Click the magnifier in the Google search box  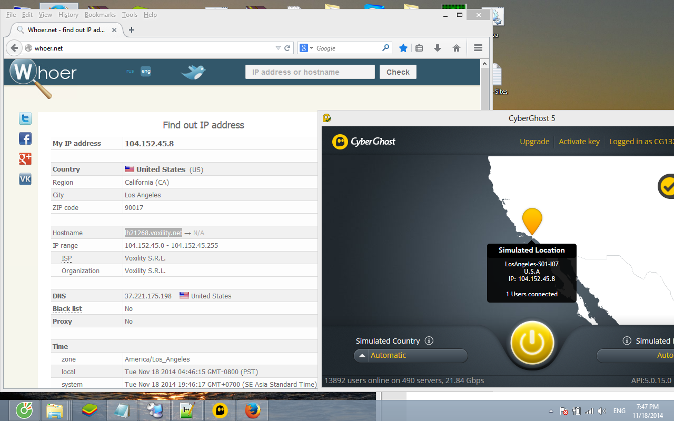pos(386,48)
